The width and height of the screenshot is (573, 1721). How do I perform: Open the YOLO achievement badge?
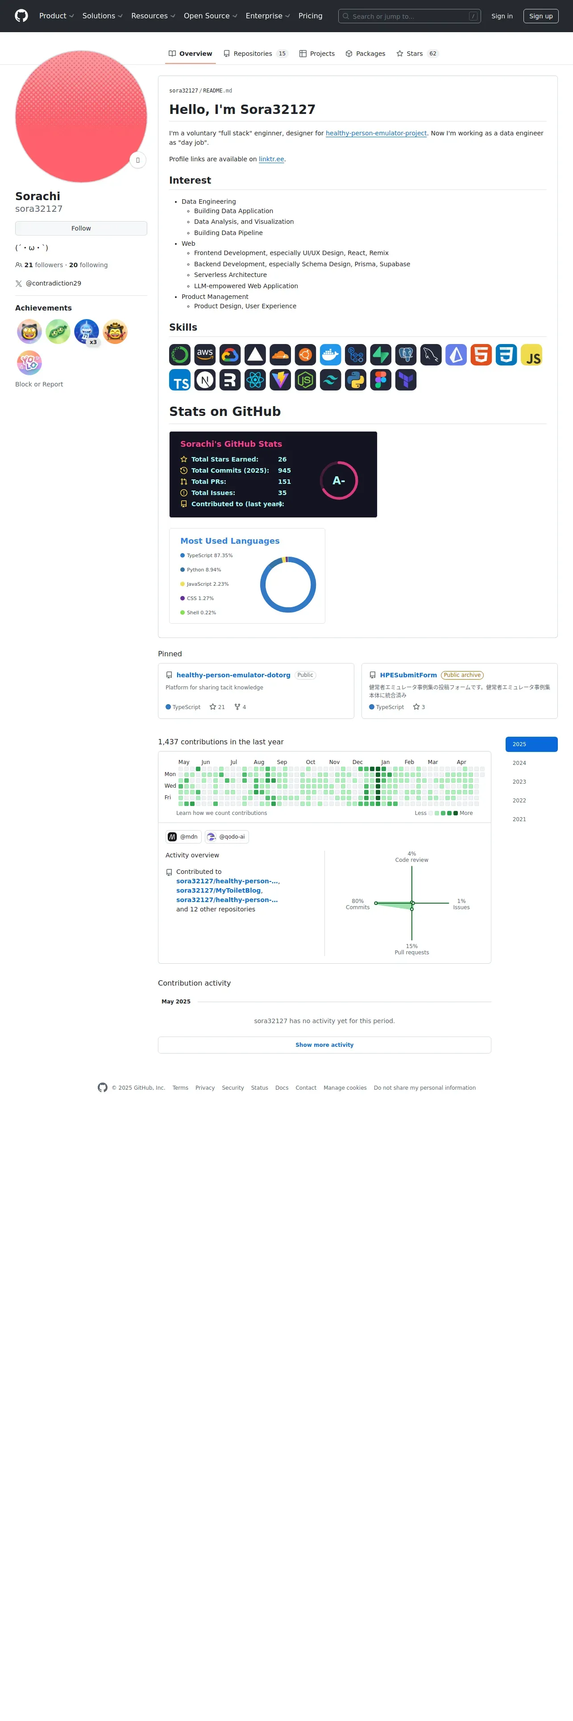click(29, 363)
